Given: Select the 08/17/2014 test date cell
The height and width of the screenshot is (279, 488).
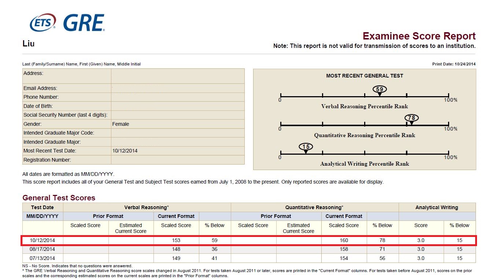Looking at the screenshot, I should click(x=42, y=249).
